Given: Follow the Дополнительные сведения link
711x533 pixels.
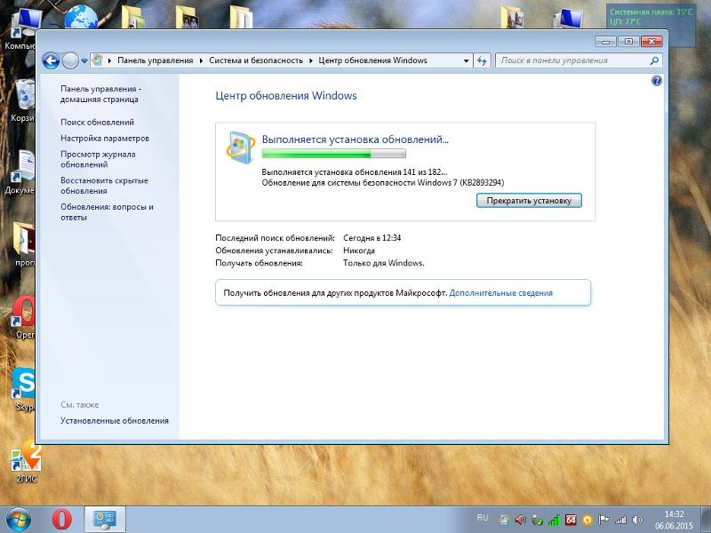Looking at the screenshot, I should pos(501,293).
